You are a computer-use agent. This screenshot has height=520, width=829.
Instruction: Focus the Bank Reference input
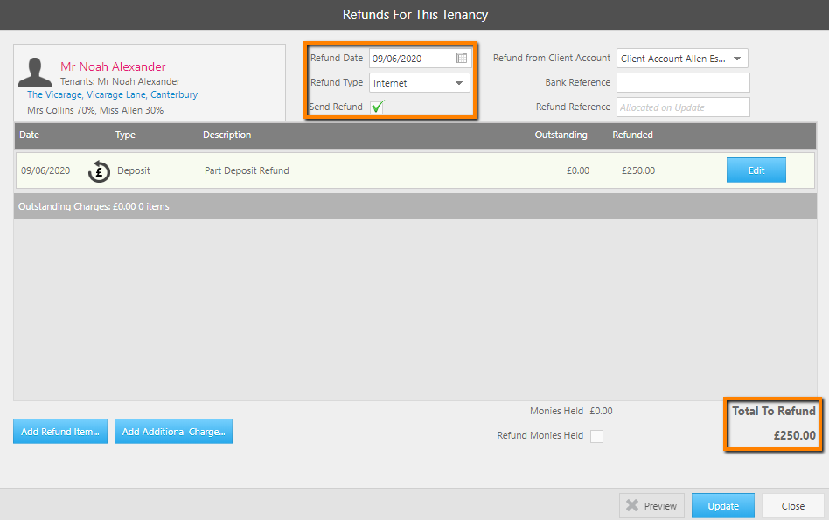tap(683, 83)
